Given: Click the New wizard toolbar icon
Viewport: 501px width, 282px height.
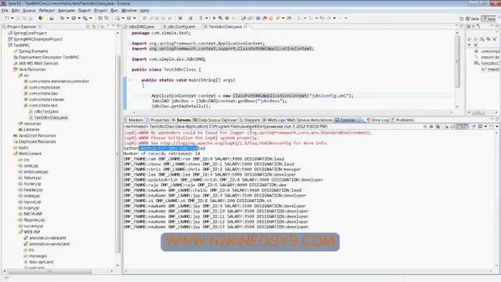Looking at the screenshot, I should tap(7, 18).
